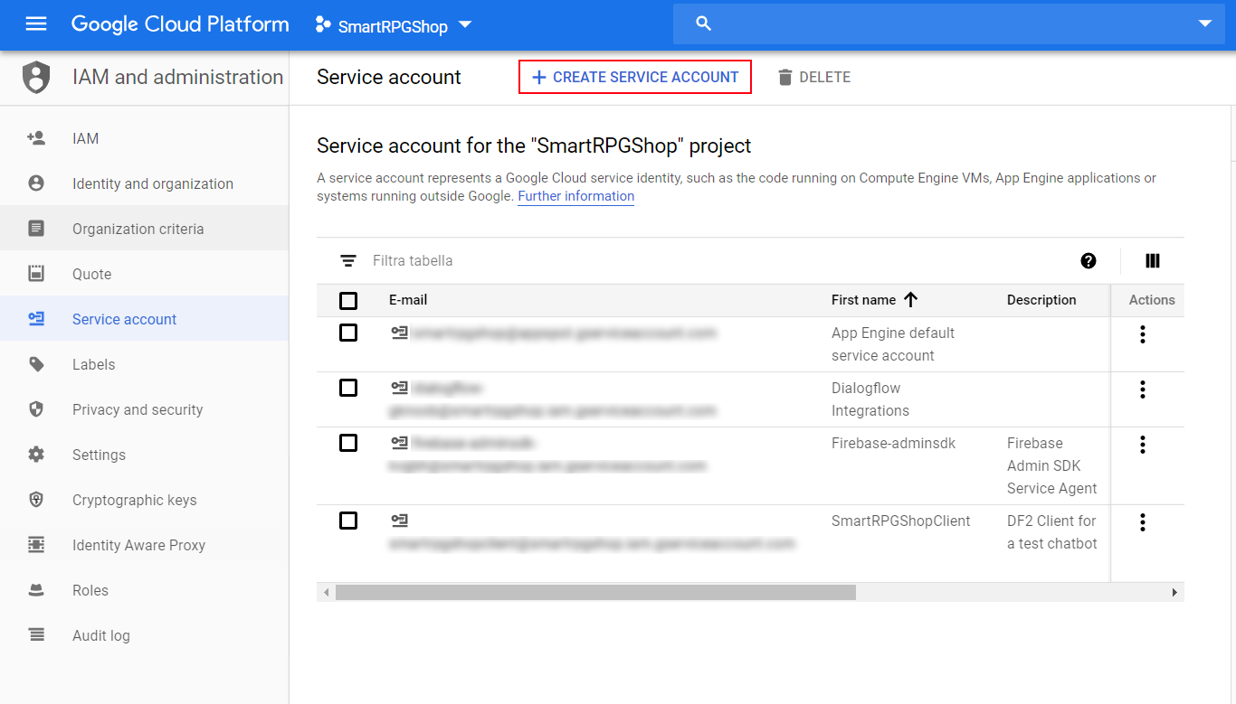Viewport: 1236px width, 704px height.
Task: Click the Identity and organization person icon
Action: point(36,183)
